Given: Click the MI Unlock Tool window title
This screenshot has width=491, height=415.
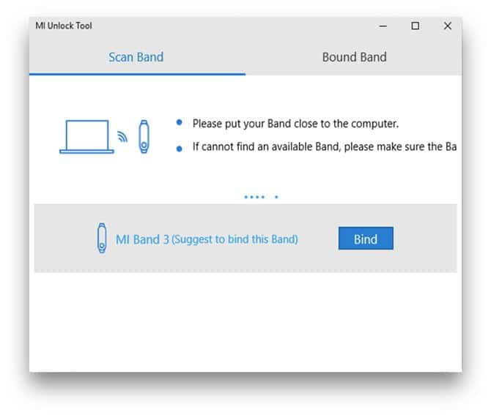Looking at the screenshot, I should (x=64, y=26).
